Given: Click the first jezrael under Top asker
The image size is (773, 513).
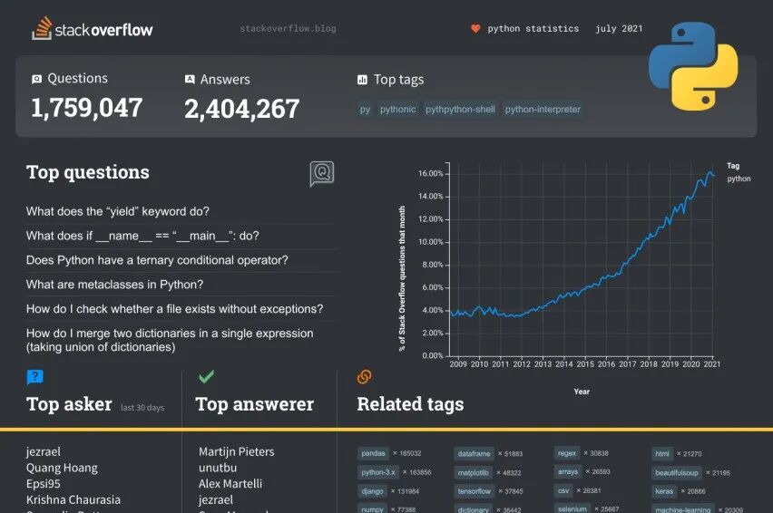Looking at the screenshot, I should 44,452.
